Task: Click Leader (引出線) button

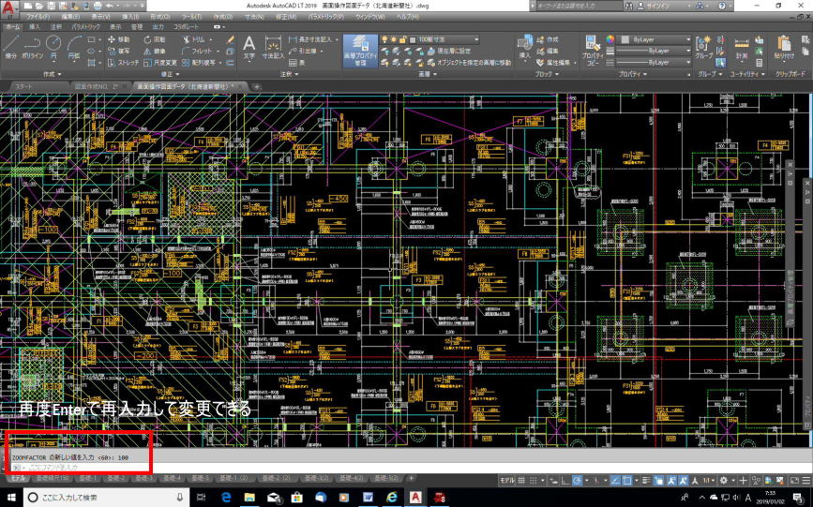Action: (304, 51)
